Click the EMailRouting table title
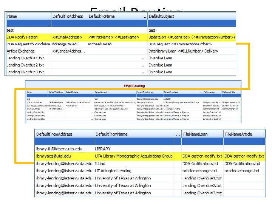Image resolution: width=272 pixels, height=204 pixels. tap(134, 86)
